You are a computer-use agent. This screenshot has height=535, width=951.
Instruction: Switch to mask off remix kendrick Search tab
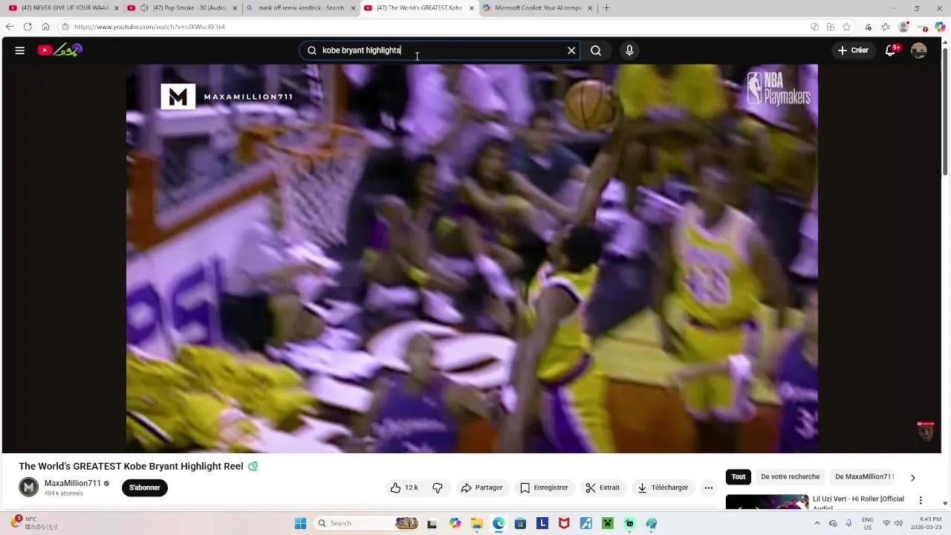tap(301, 7)
